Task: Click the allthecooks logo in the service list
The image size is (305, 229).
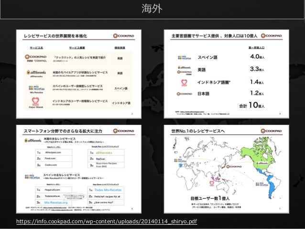Action: pyautogui.click(x=36, y=72)
